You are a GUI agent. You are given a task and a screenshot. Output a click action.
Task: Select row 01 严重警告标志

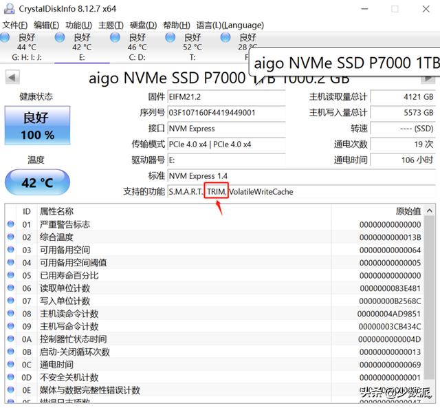tap(214, 224)
